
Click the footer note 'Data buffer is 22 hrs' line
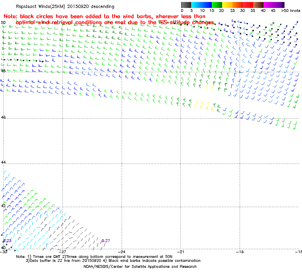point(113,261)
